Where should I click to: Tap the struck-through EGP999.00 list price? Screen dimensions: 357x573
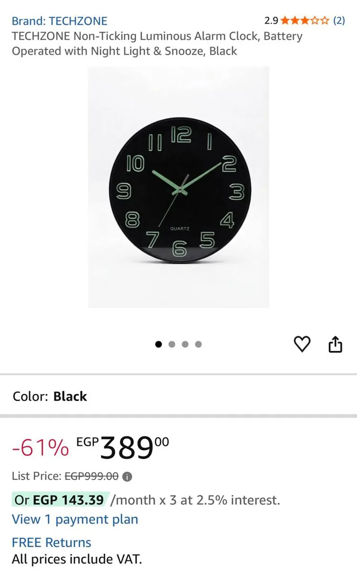click(92, 476)
